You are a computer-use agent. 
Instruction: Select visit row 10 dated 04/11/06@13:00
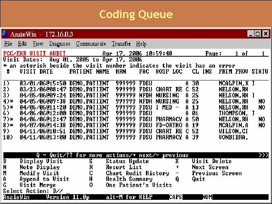click(136, 137)
